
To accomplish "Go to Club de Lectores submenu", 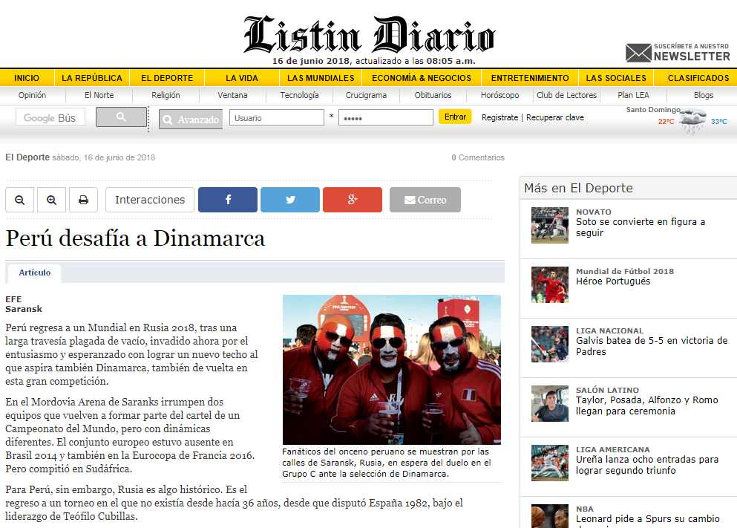I will point(567,95).
